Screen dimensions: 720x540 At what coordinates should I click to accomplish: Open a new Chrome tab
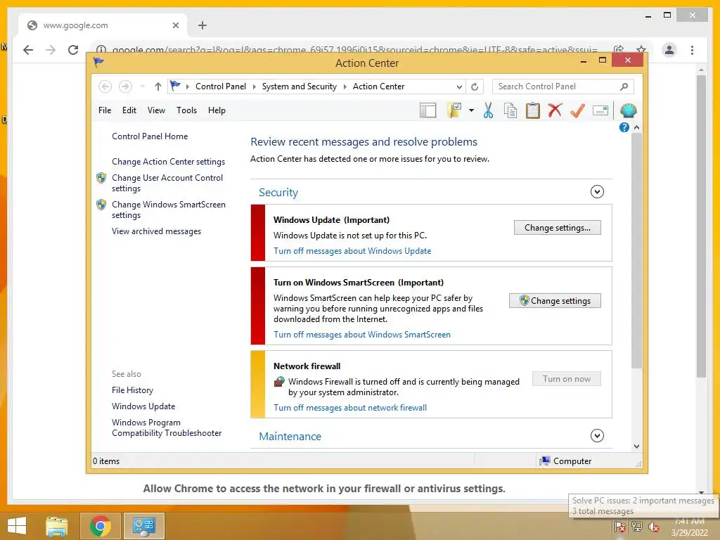[x=202, y=25]
